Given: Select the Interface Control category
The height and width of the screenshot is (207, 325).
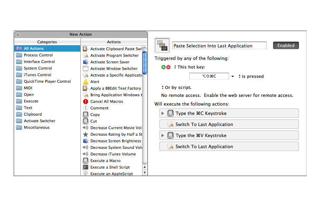Looking at the screenshot, I should pos(47,62).
